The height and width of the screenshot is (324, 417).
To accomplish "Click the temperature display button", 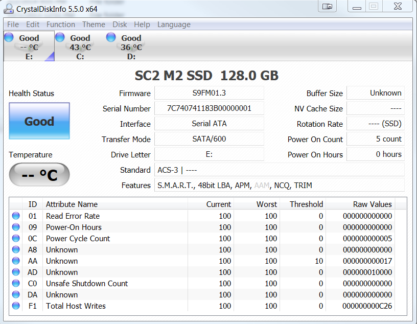I will click(39, 175).
